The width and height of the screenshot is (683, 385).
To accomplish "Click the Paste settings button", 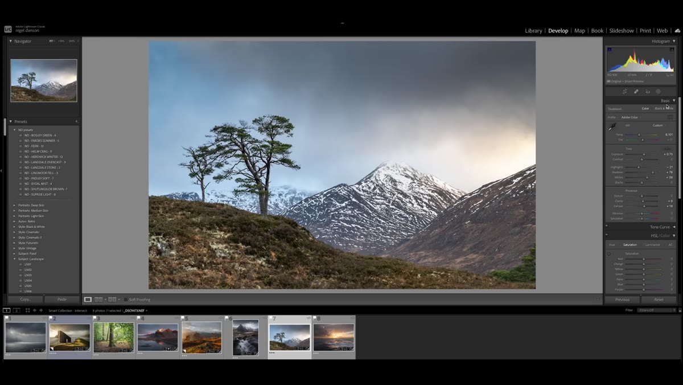I will click(x=62, y=299).
